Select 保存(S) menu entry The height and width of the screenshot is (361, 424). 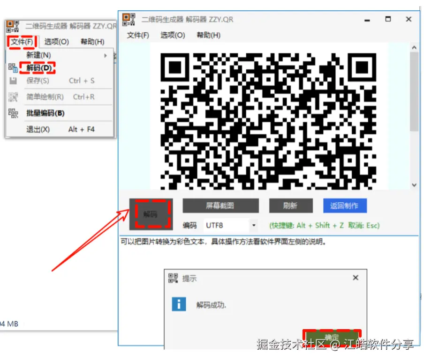(x=38, y=81)
